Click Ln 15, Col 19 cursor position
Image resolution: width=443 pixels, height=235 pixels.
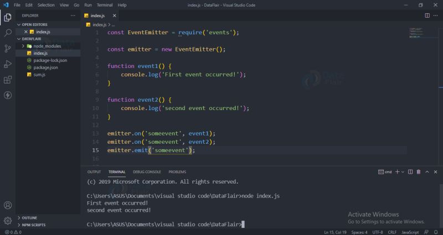pyautogui.click(x=335, y=232)
